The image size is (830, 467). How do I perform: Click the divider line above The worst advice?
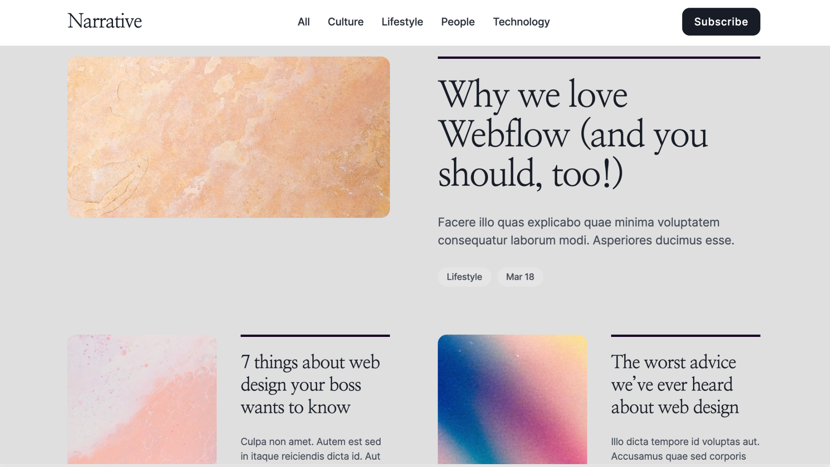point(685,336)
